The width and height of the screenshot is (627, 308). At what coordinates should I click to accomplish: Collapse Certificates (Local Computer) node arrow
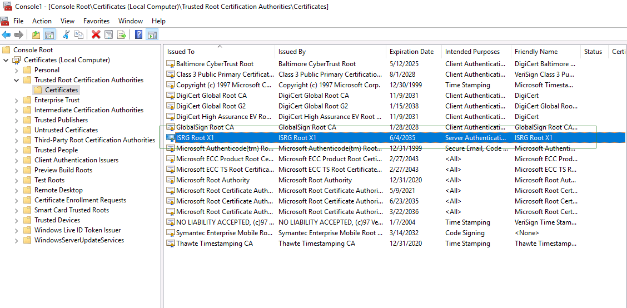6,60
